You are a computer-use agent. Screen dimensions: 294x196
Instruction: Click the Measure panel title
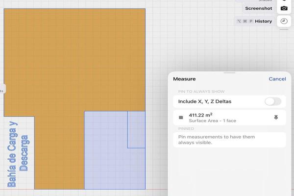[184, 79]
